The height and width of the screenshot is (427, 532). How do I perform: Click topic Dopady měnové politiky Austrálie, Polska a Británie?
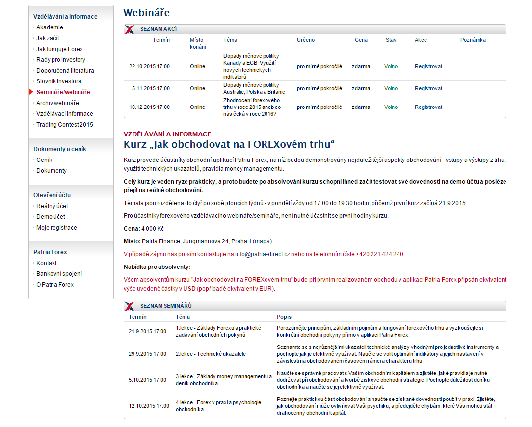(x=254, y=89)
